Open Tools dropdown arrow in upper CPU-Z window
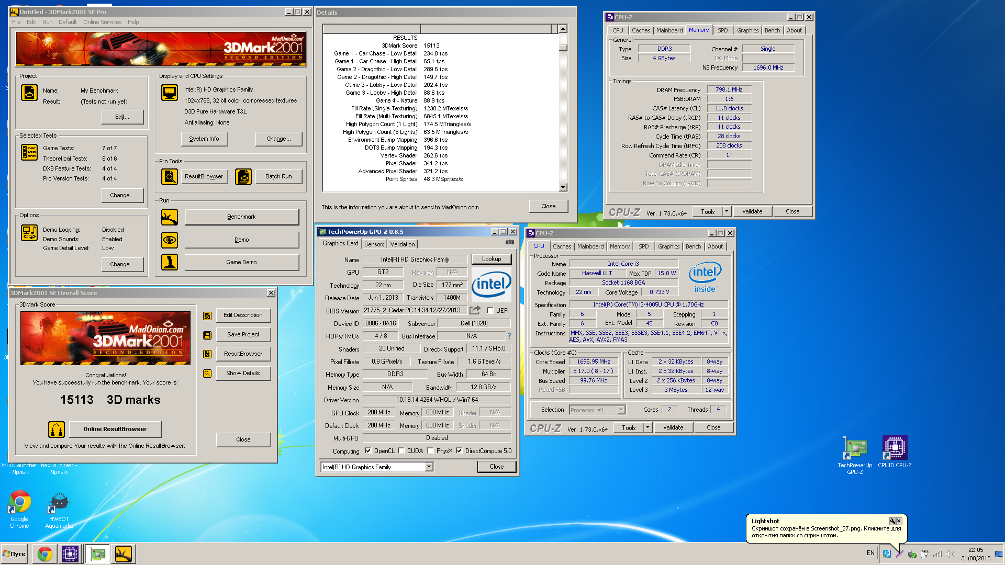1005x565 pixels. pyautogui.click(x=727, y=212)
